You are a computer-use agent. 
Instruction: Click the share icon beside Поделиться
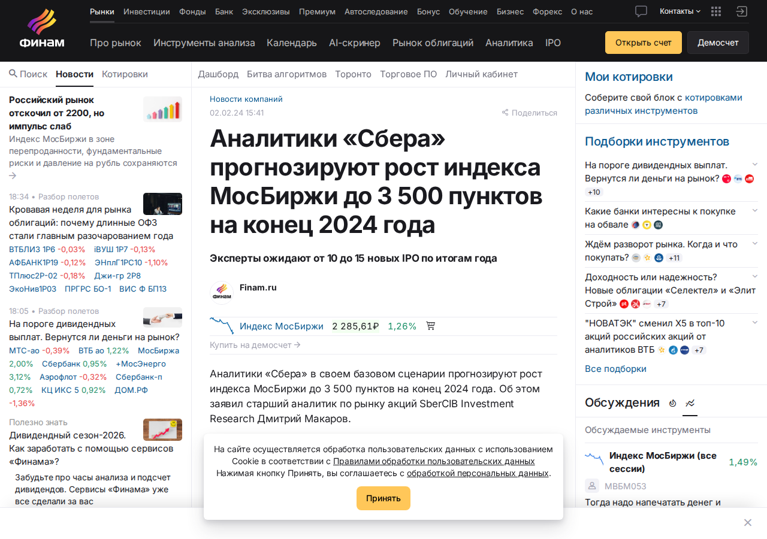[x=505, y=113]
